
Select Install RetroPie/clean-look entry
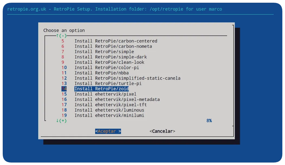tap(109, 62)
